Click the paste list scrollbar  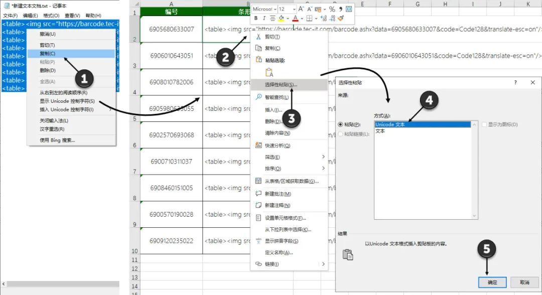474,170
